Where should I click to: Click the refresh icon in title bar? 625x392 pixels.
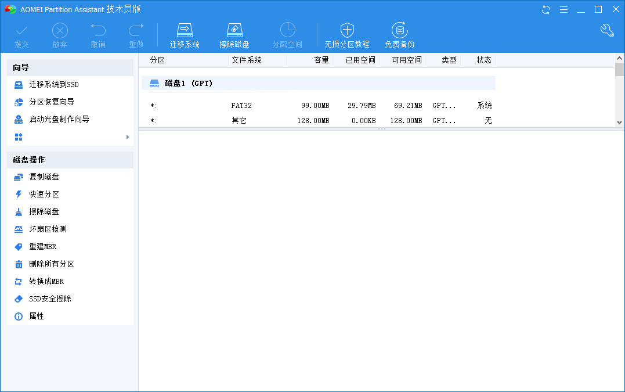[x=546, y=9]
